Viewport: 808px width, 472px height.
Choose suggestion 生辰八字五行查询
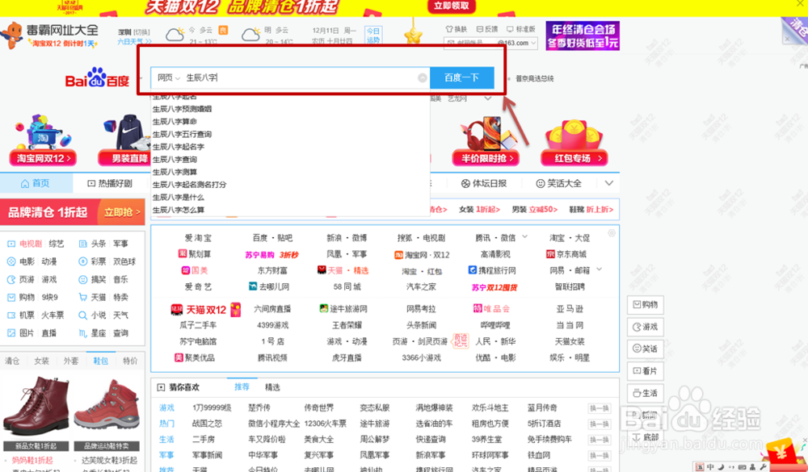point(183,134)
